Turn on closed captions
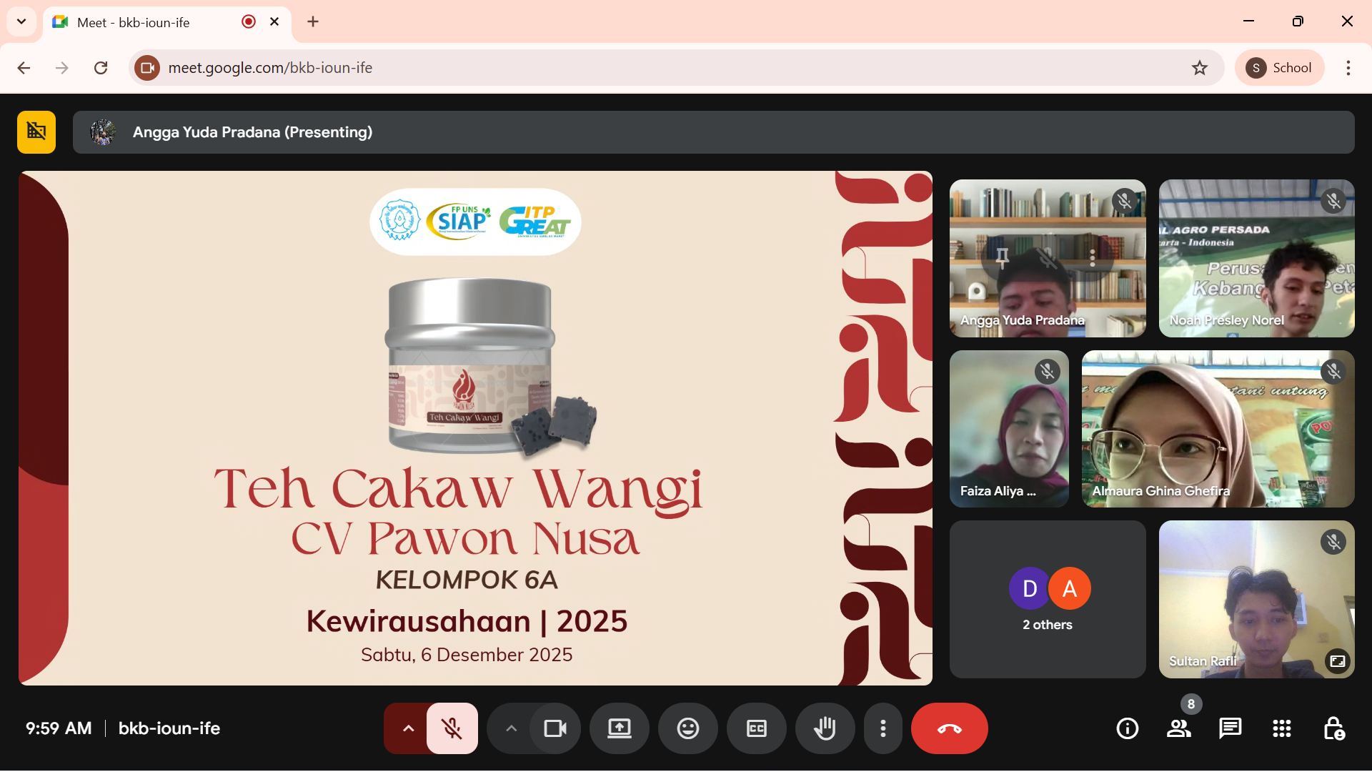 point(757,728)
